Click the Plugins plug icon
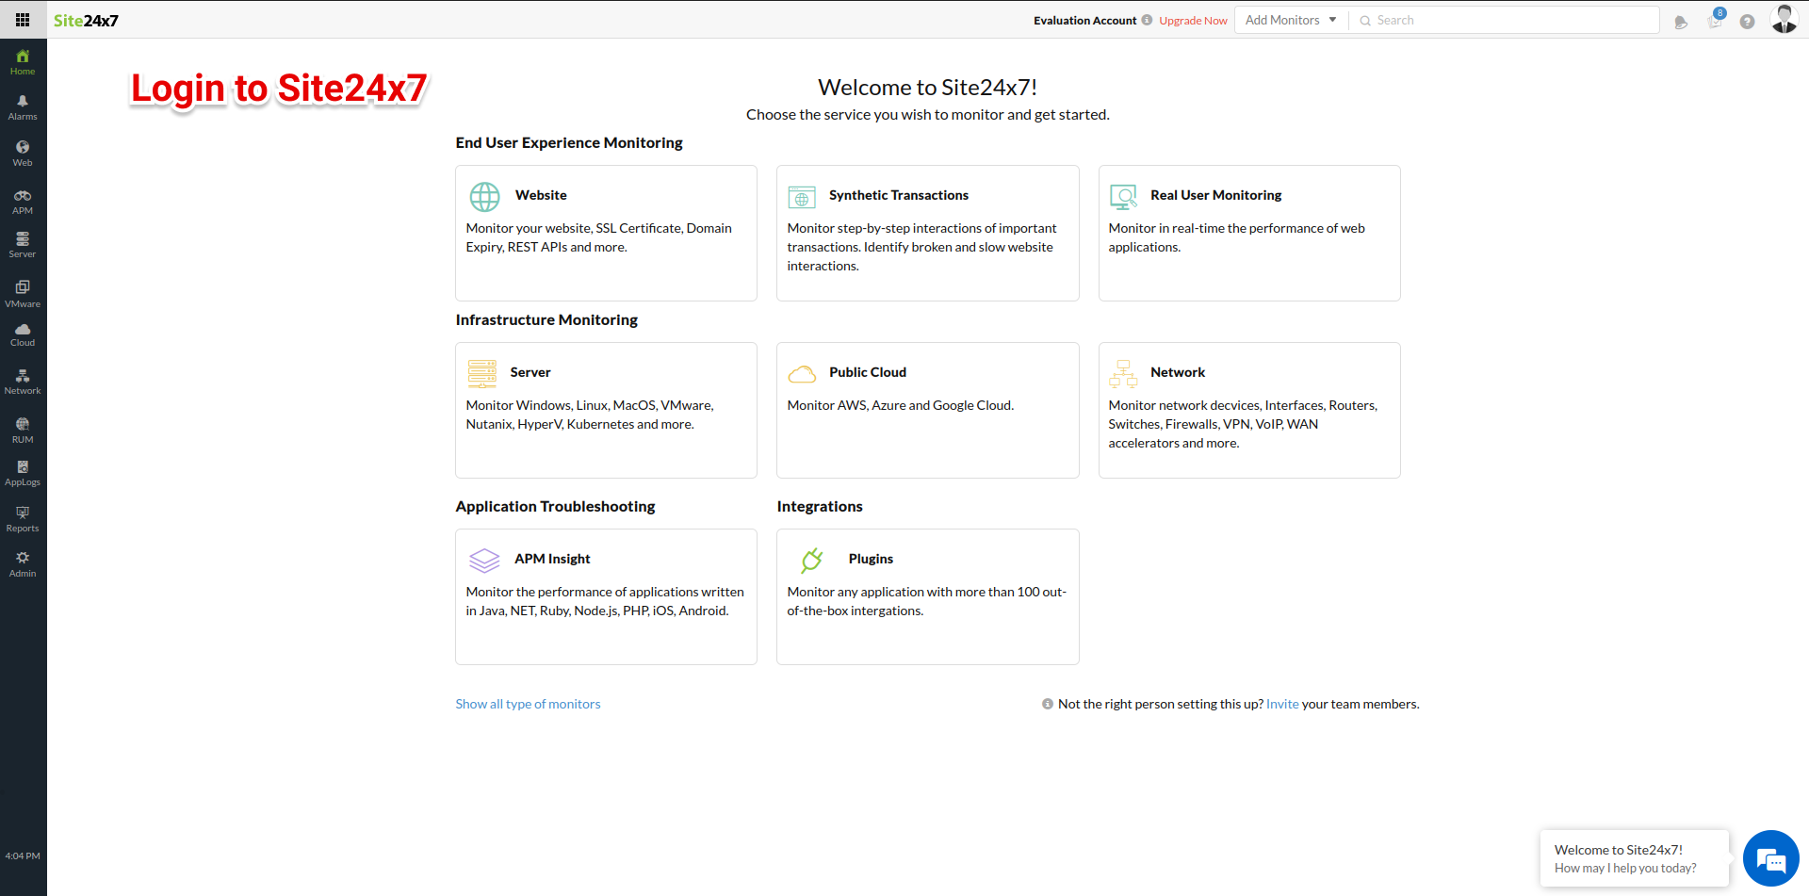 click(811, 560)
